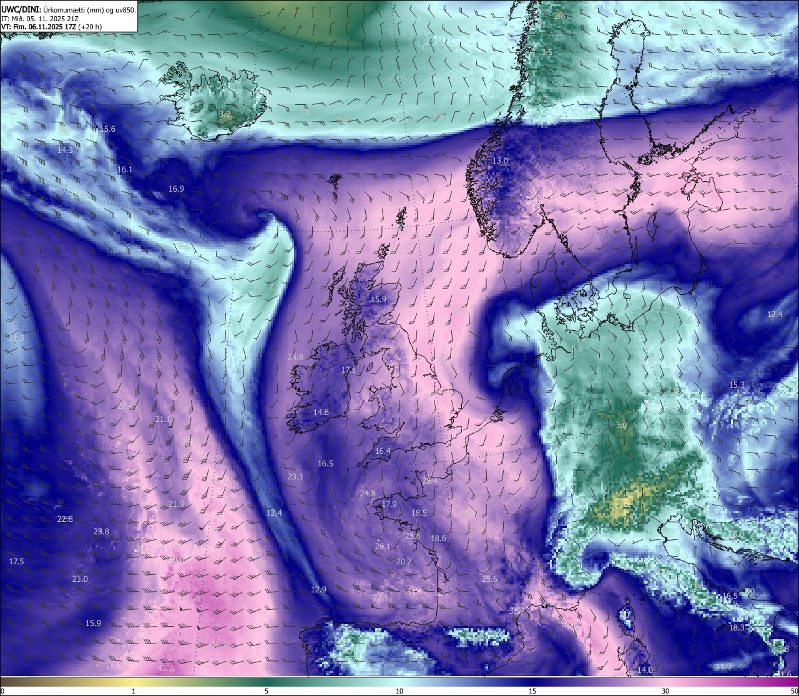Click the 17.9 value label
The width and height of the screenshot is (799, 696).
[x=389, y=504]
